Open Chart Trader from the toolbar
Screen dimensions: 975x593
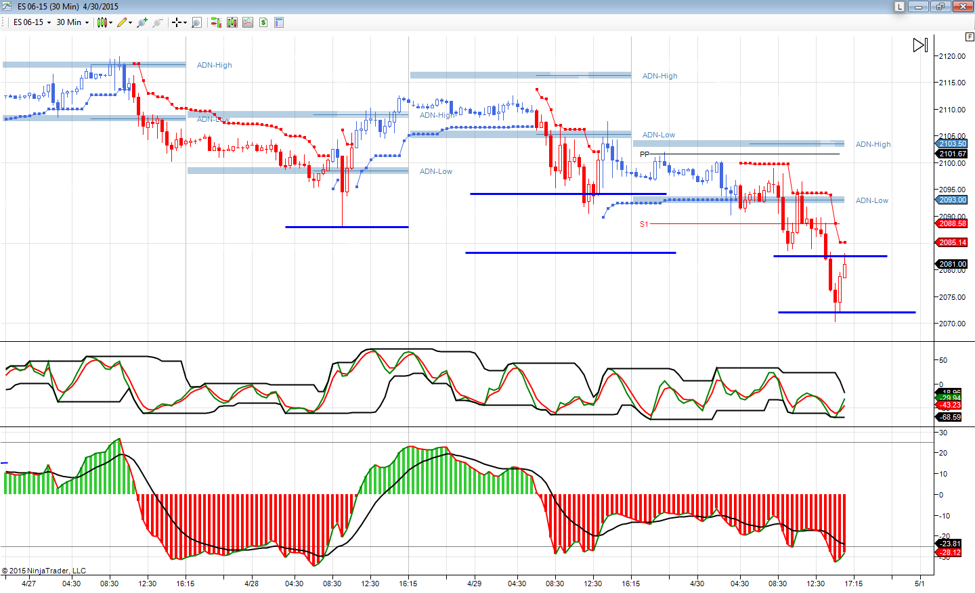(216, 22)
